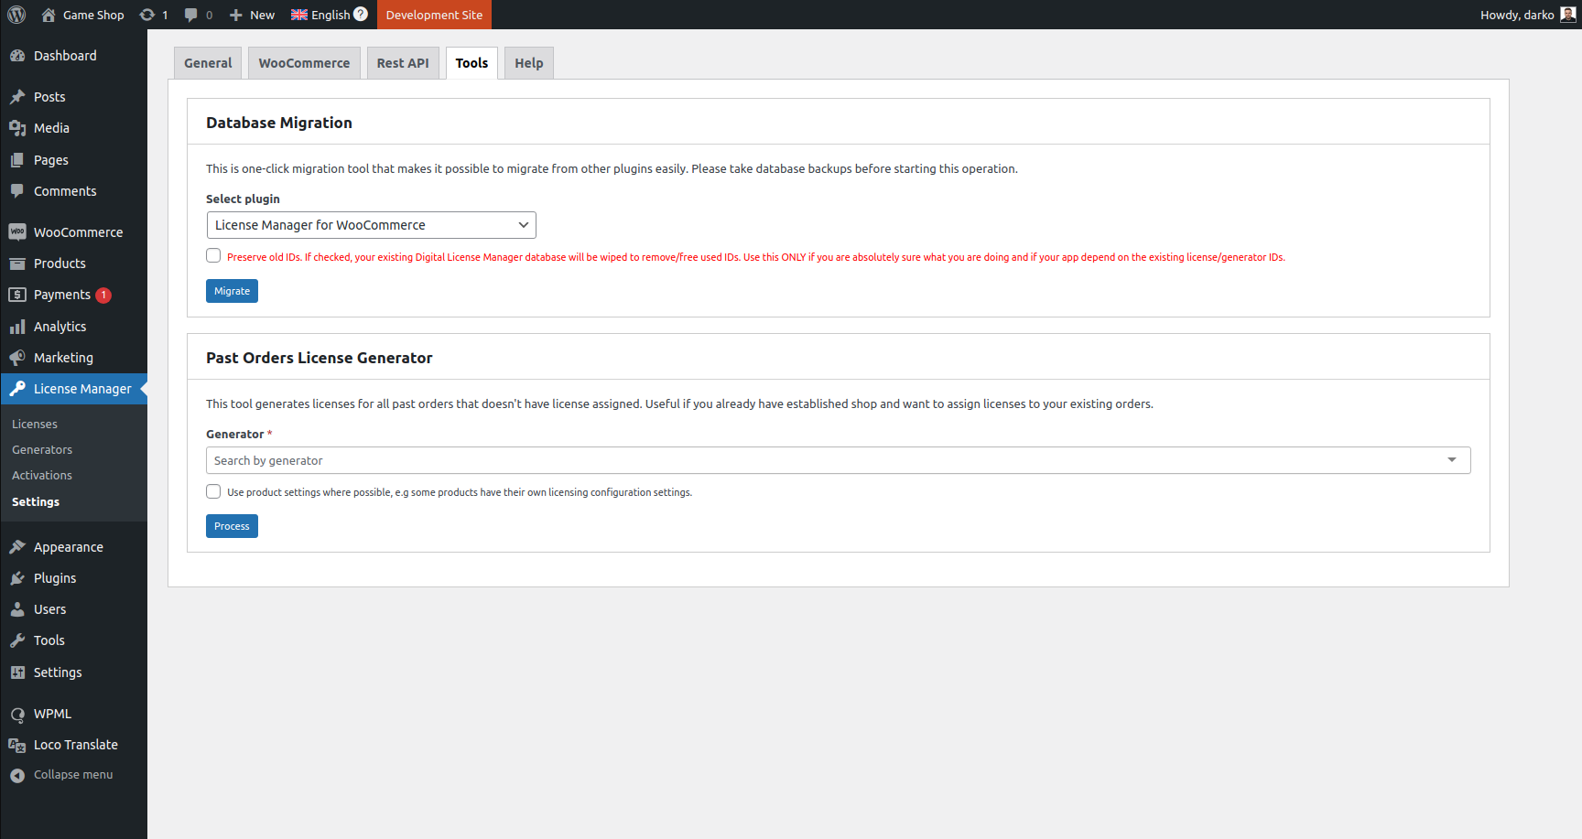Click the Migrate button

coord(232,291)
